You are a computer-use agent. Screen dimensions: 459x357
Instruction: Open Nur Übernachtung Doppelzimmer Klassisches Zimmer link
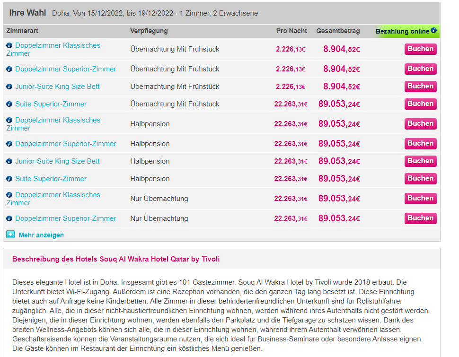(x=57, y=195)
